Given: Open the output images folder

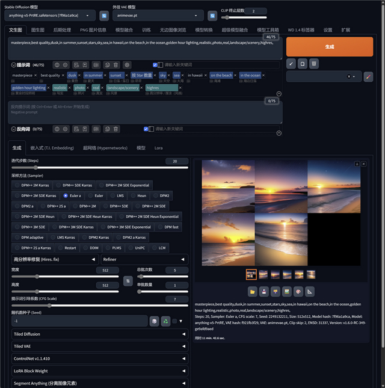Looking at the screenshot, I should point(253,292).
